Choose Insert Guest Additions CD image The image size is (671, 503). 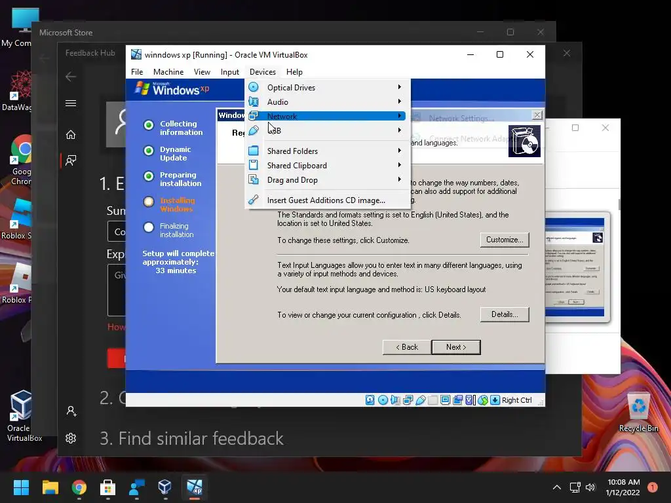coord(326,200)
